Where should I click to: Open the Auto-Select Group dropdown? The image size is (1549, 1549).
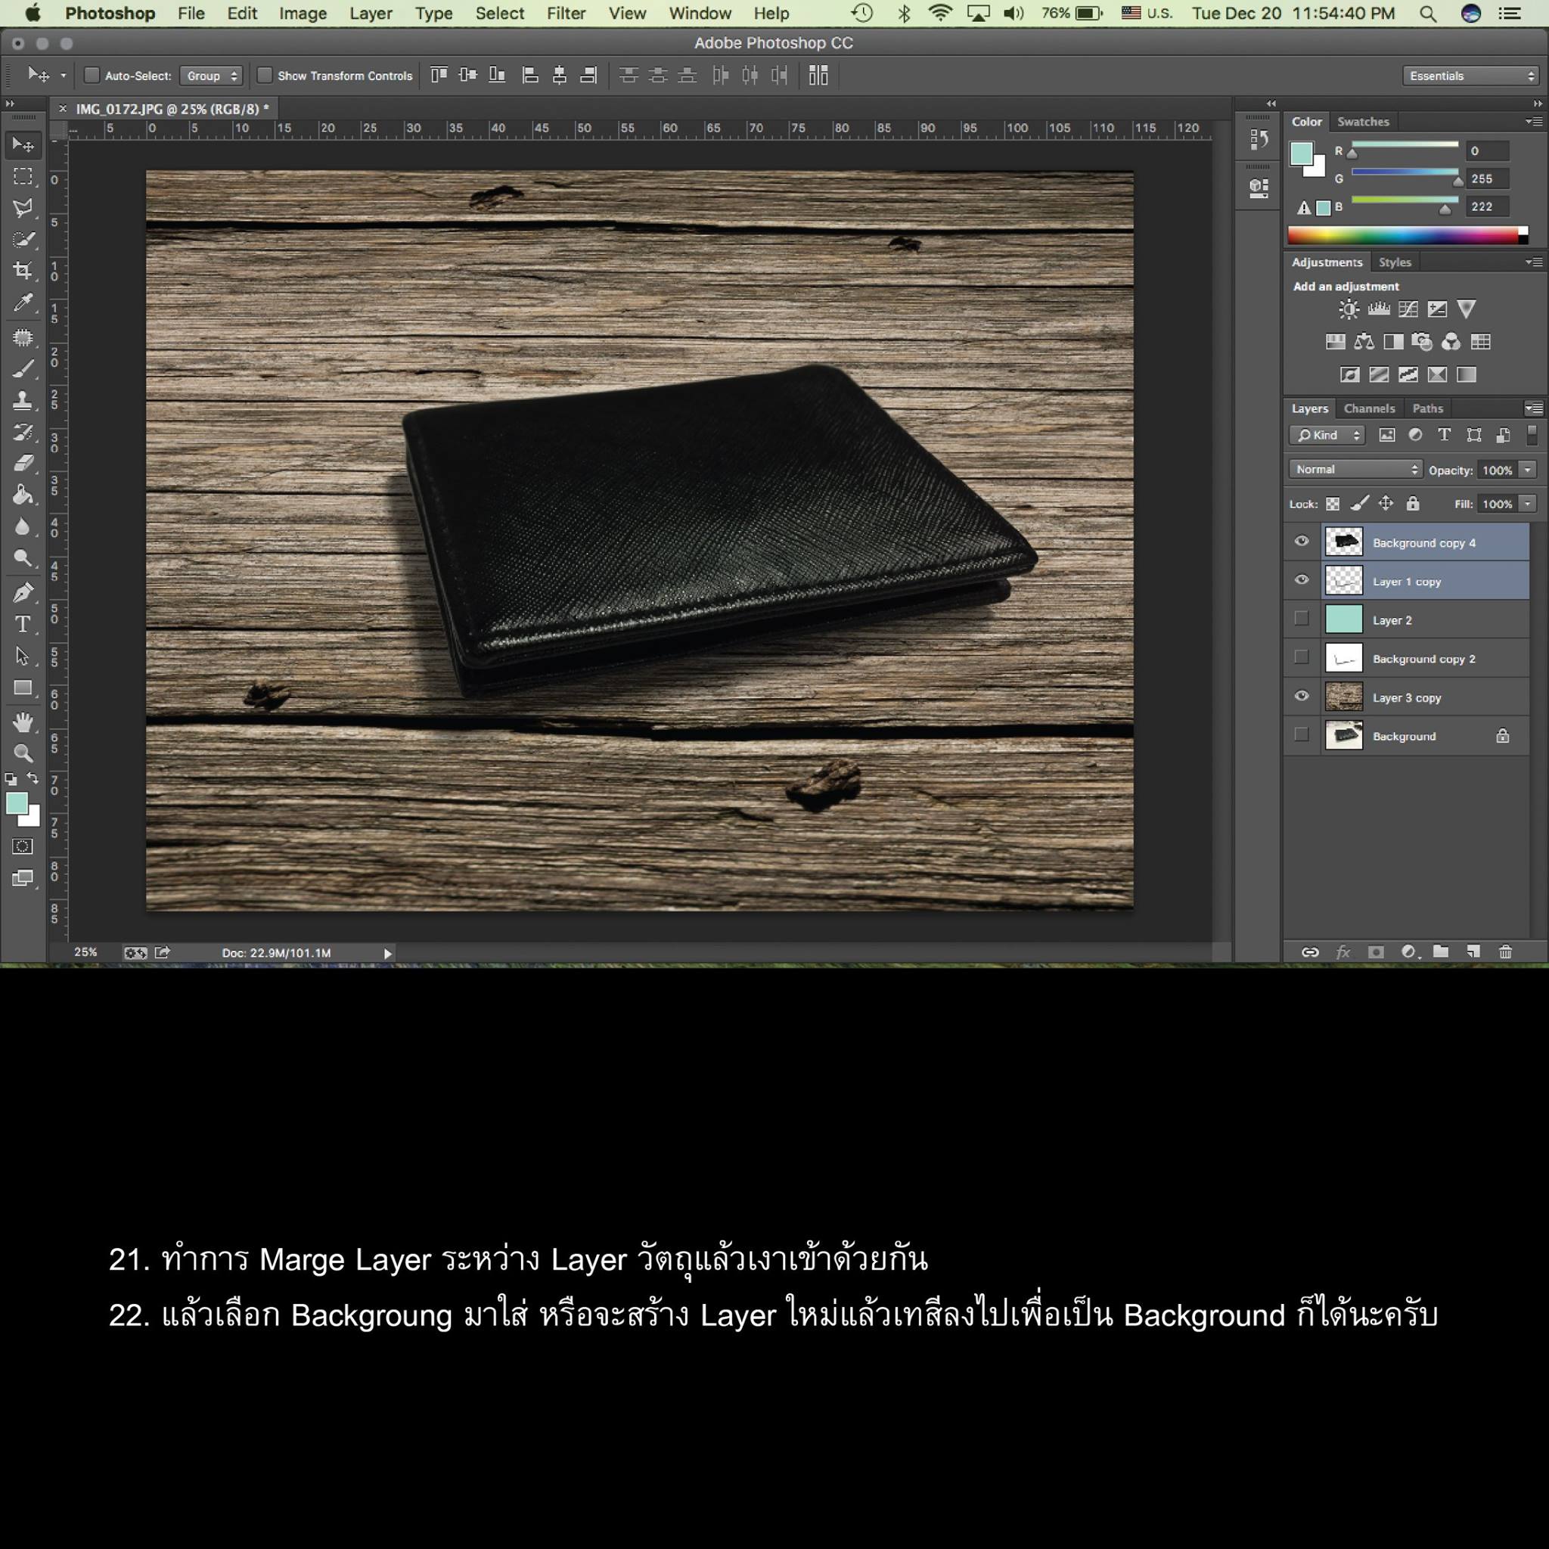coord(211,76)
